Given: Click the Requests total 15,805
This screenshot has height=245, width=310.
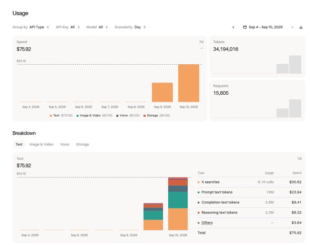Looking at the screenshot, I should [221, 93].
